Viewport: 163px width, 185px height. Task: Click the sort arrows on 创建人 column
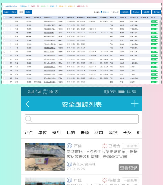(x=115, y=18)
